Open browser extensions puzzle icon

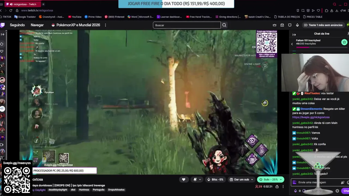(x=327, y=10)
